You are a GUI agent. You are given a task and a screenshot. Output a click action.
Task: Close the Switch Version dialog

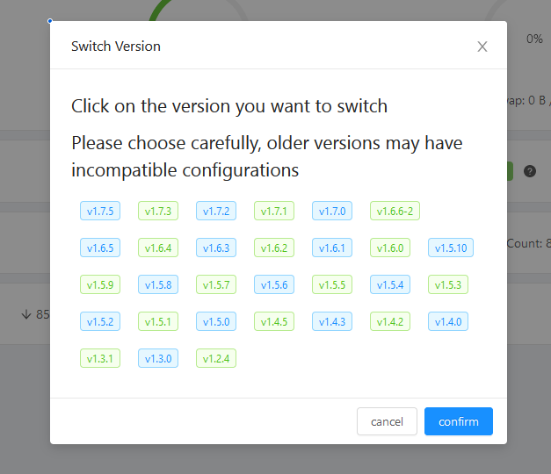point(482,47)
